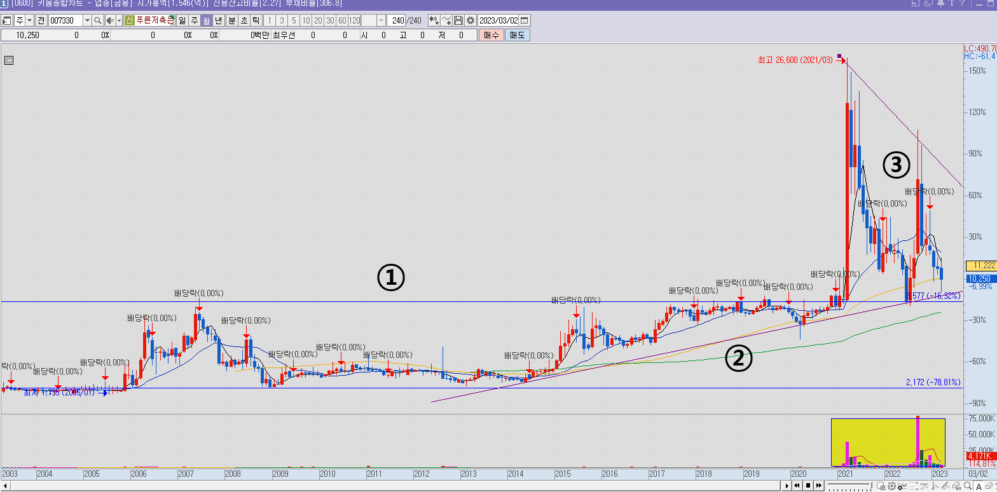Click the 240 candle count input field

396,20
